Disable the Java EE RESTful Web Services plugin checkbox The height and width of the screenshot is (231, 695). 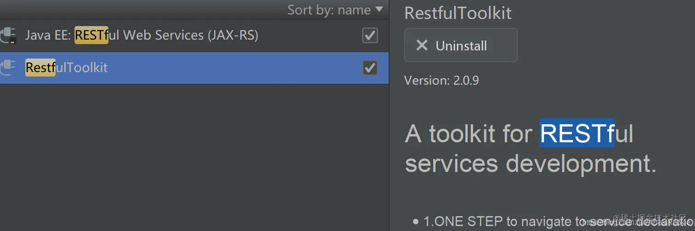point(370,36)
